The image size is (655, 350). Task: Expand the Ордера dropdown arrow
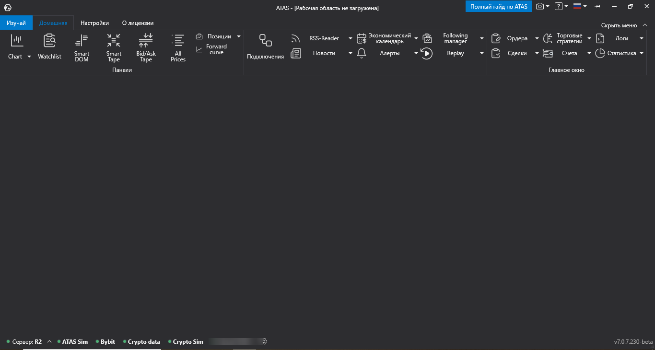537,38
